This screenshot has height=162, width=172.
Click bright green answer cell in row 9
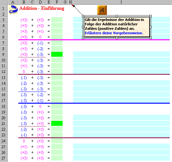[57, 54]
